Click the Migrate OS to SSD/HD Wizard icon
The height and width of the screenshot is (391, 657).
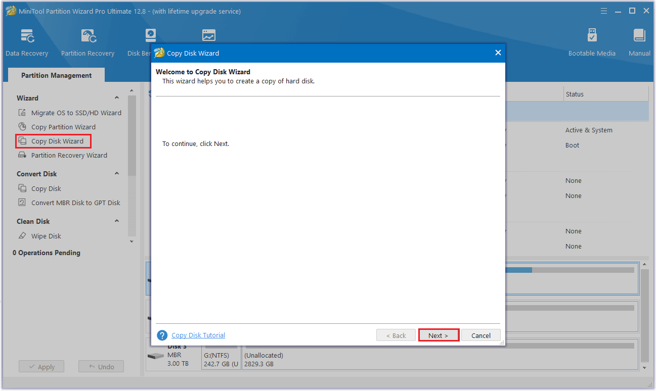click(22, 113)
